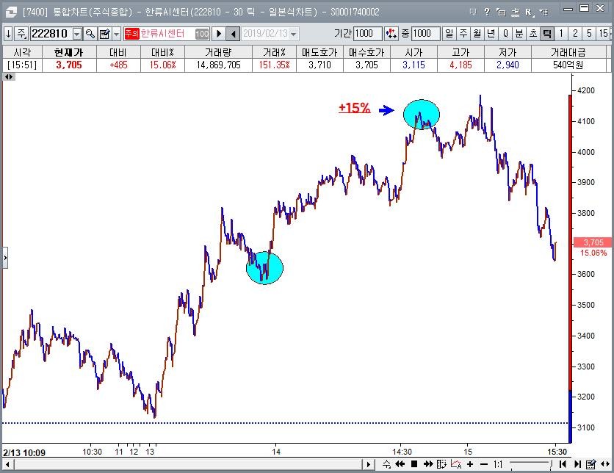Select the 15 tick interval tab
This screenshot has height=473, width=614.
click(x=604, y=34)
